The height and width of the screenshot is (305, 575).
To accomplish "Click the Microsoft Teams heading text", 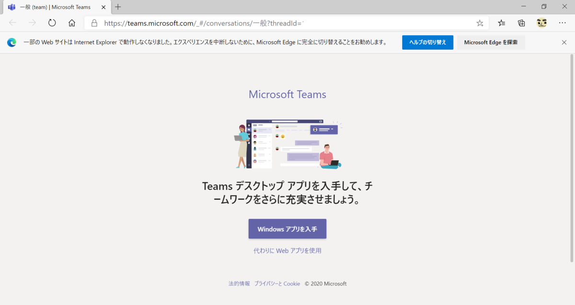I will coord(287,94).
